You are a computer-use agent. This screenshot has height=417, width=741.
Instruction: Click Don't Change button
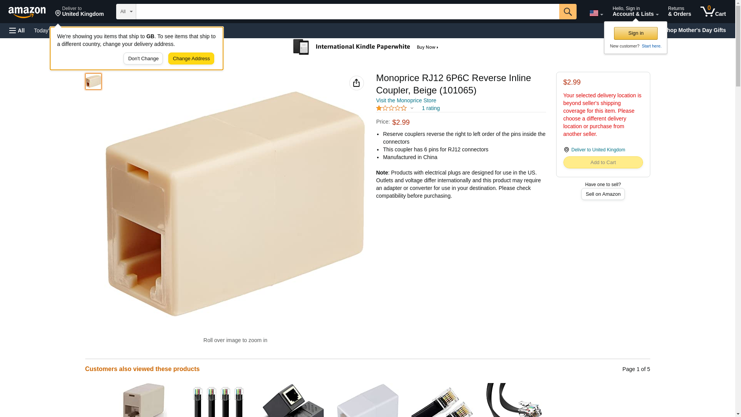click(x=143, y=59)
